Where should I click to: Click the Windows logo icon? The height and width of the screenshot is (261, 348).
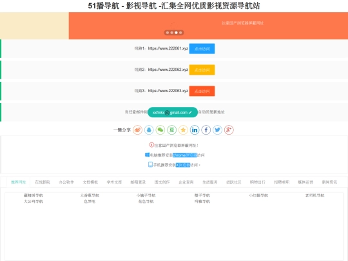click(x=147, y=155)
